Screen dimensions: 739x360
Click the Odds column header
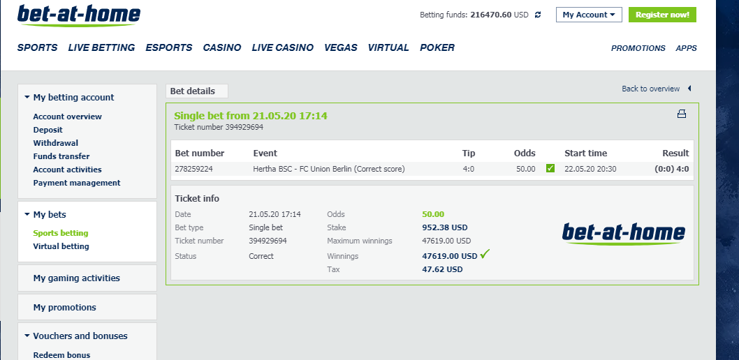click(525, 153)
